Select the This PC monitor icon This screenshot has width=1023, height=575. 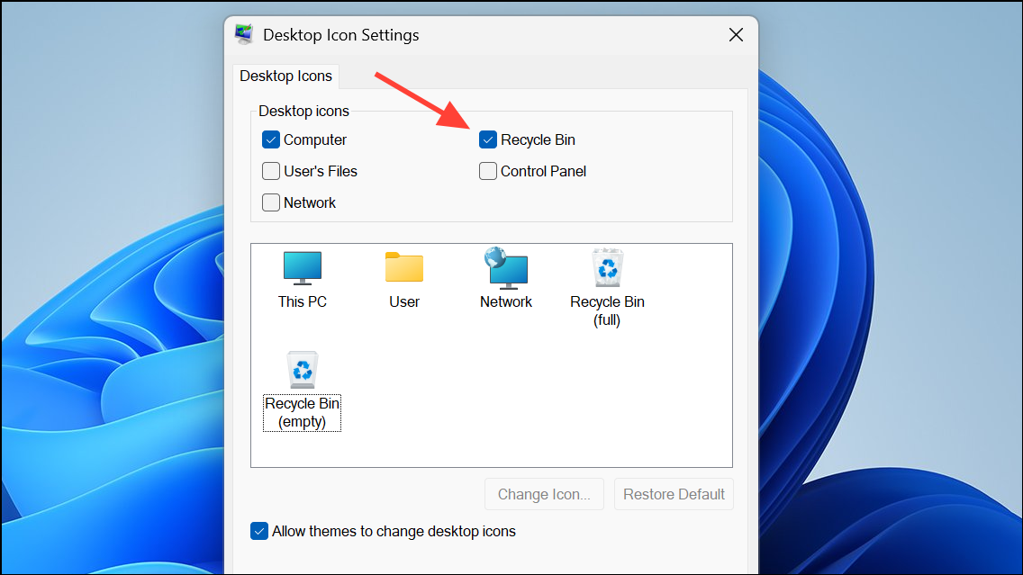coord(302,269)
